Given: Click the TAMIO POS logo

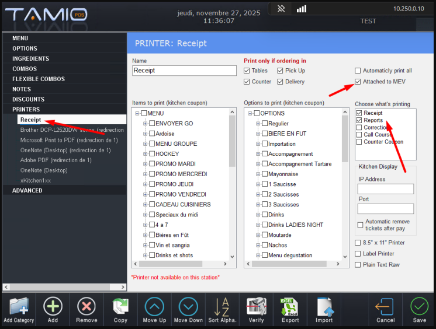Looking at the screenshot, I should [46, 15].
